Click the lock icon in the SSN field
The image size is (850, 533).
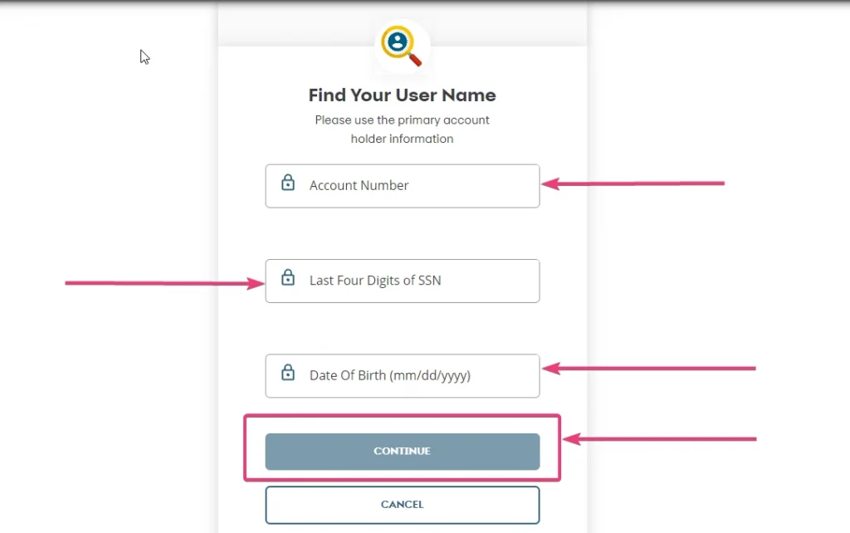click(288, 277)
